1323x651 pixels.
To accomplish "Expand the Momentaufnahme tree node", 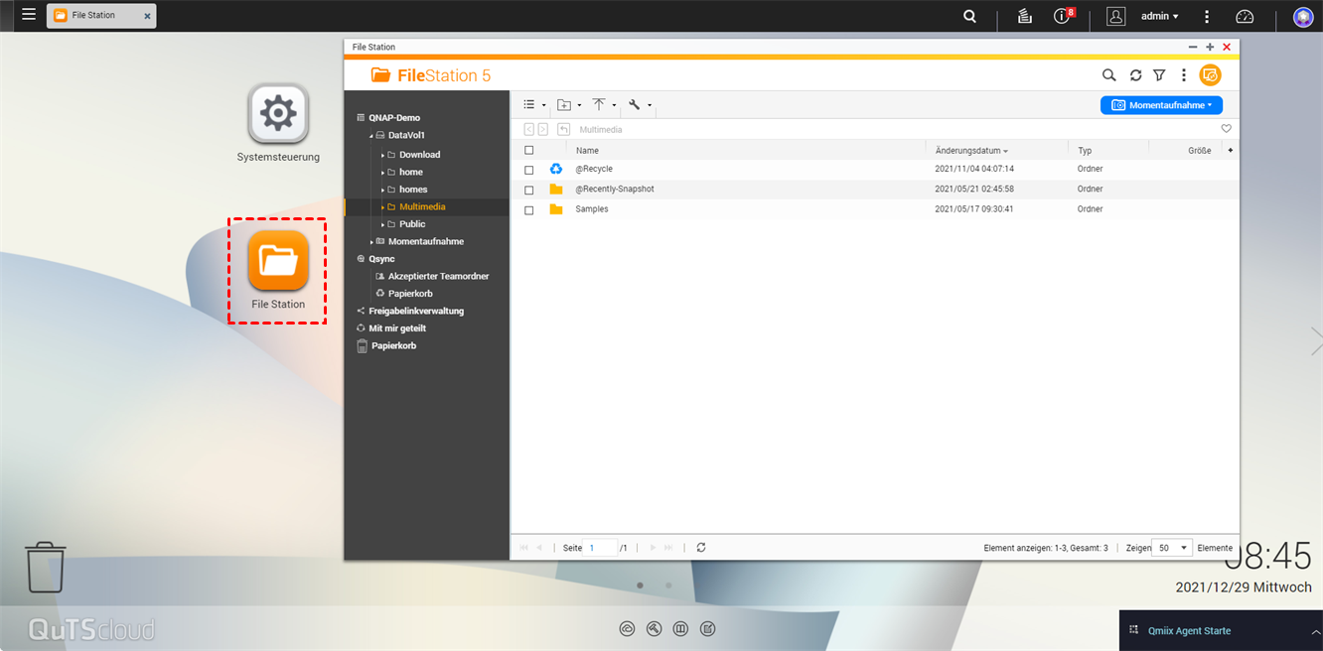I will pos(371,242).
